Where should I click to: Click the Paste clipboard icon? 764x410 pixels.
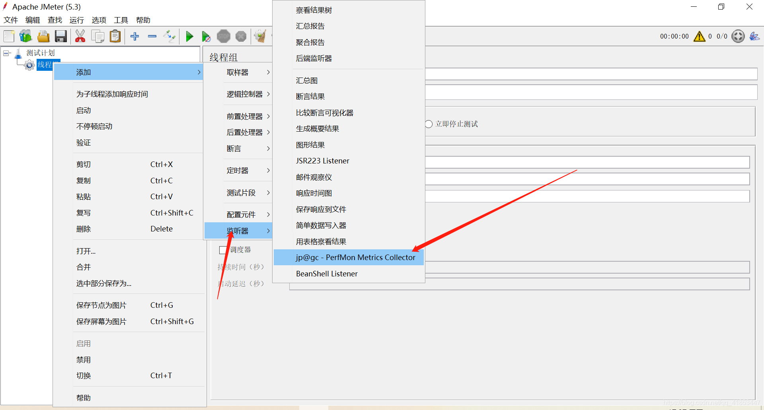click(115, 36)
